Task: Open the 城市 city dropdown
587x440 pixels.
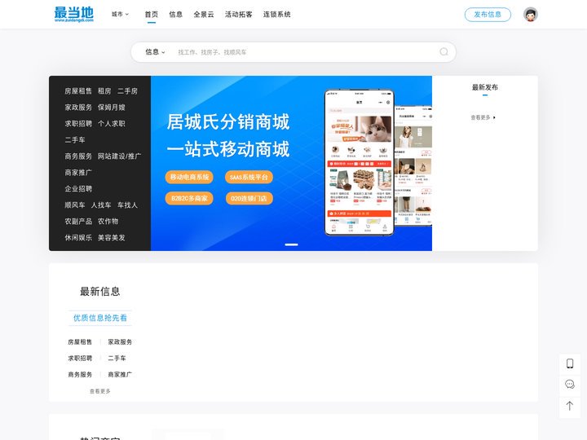Action: (120, 14)
